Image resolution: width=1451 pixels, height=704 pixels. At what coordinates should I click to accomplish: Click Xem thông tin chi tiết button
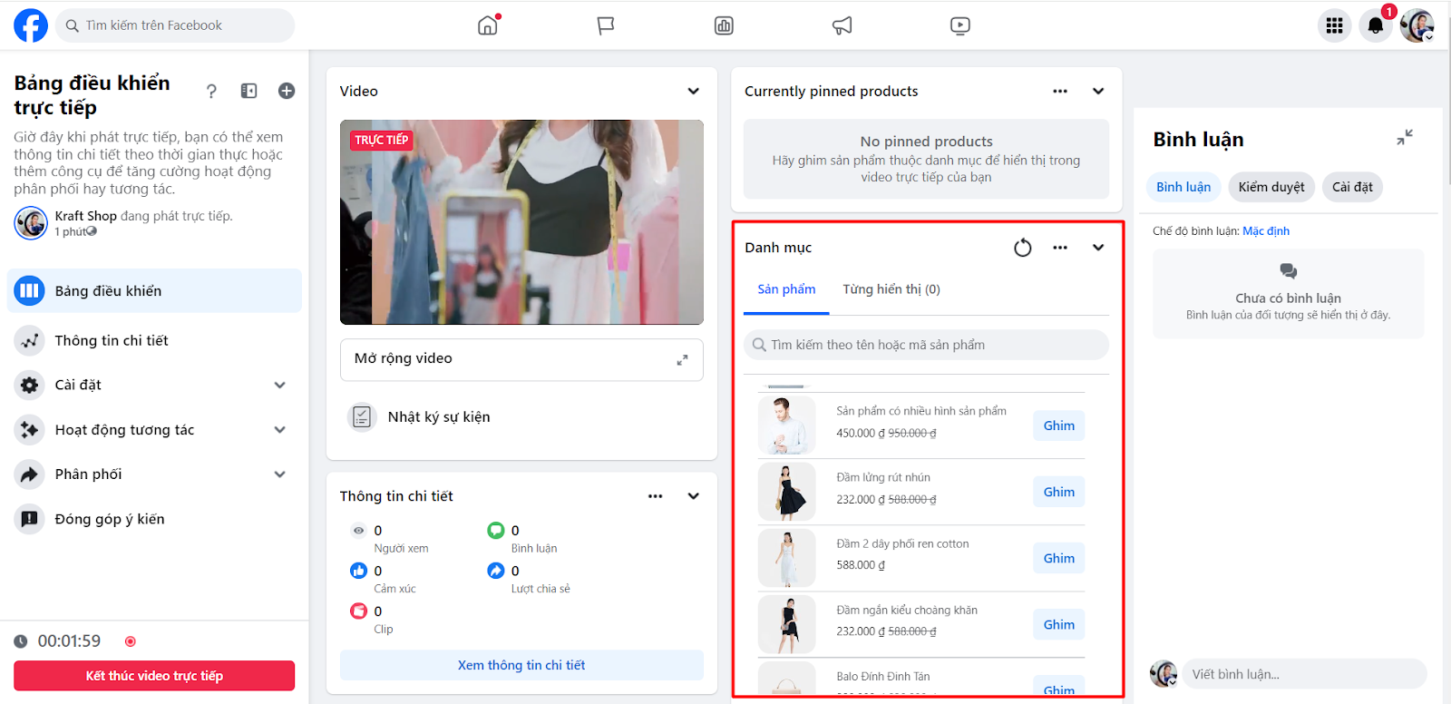[521, 665]
